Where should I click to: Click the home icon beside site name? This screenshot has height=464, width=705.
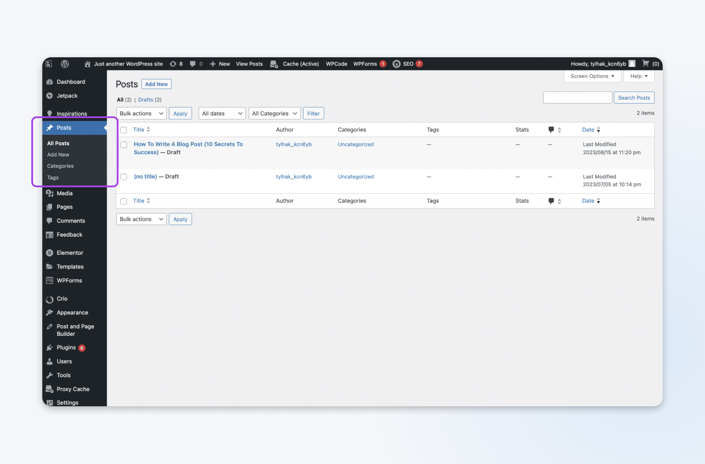[x=88, y=64]
